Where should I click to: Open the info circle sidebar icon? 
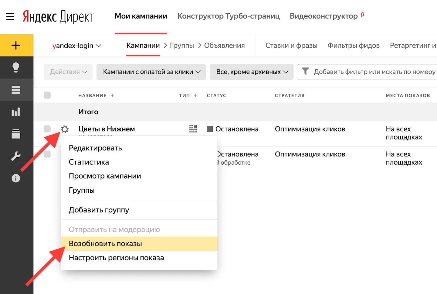pyautogui.click(x=16, y=178)
